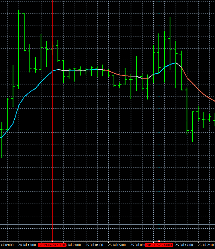The image size is (215, 249).
Task: Click the long green bar dropping after 25 Jul 17:00
Action: [x=187, y=111]
